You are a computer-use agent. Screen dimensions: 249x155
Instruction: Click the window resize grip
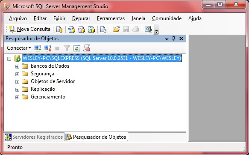pos(243,149)
